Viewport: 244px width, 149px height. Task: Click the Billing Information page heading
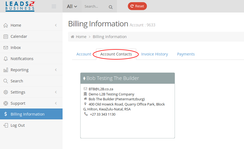click(98, 24)
